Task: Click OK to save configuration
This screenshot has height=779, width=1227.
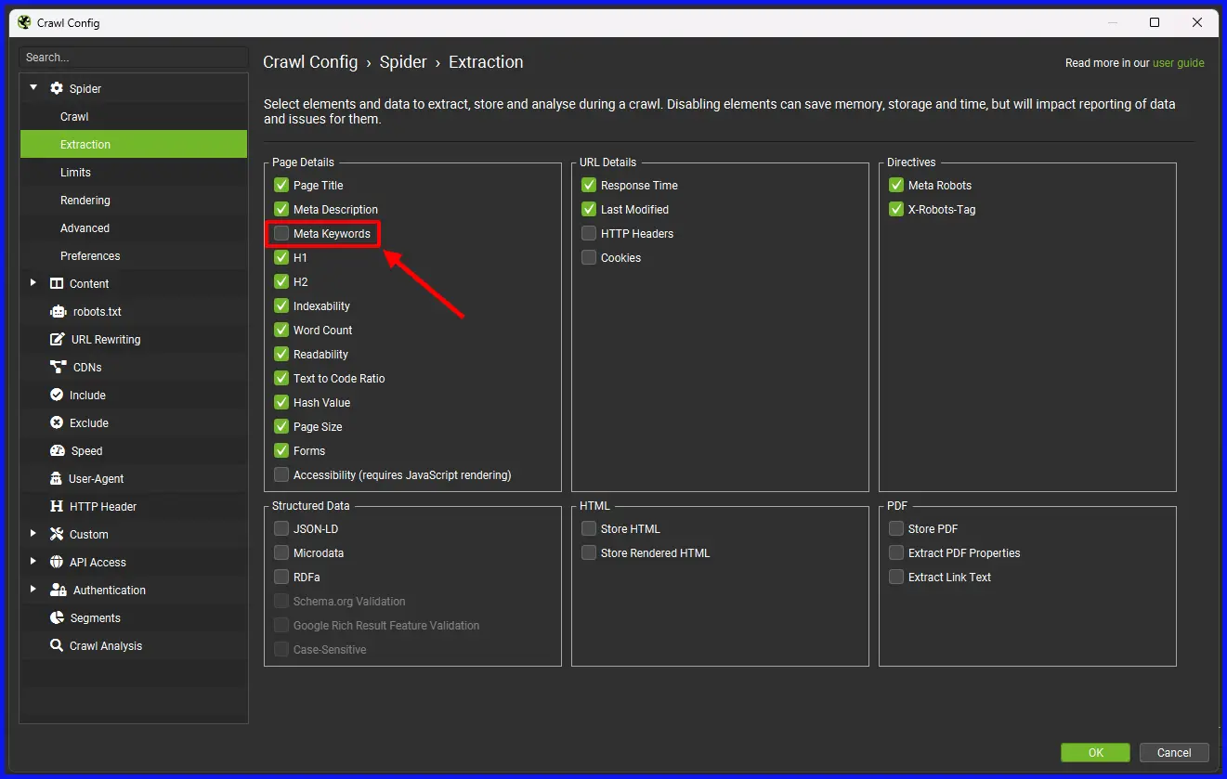Action: point(1095,752)
